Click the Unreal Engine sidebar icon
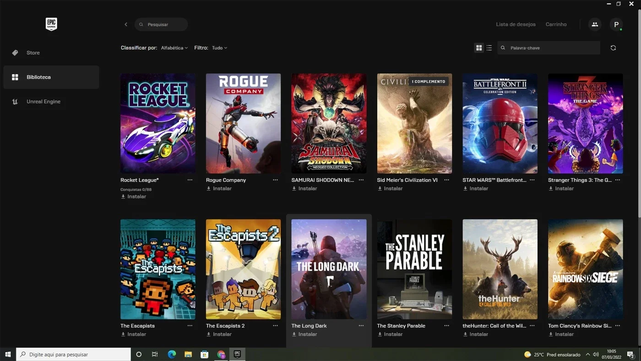Image resolution: width=641 pixels, height=361 pixels. point(15,102)
